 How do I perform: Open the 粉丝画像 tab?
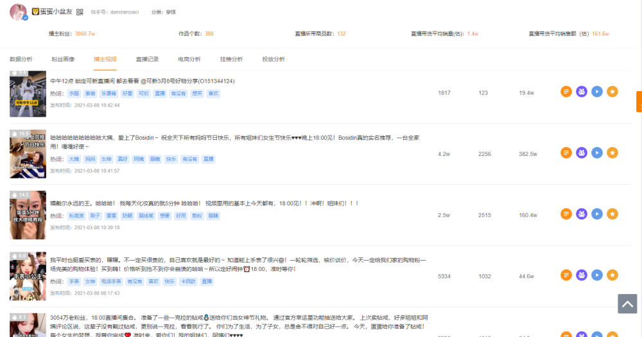(63, 59)
